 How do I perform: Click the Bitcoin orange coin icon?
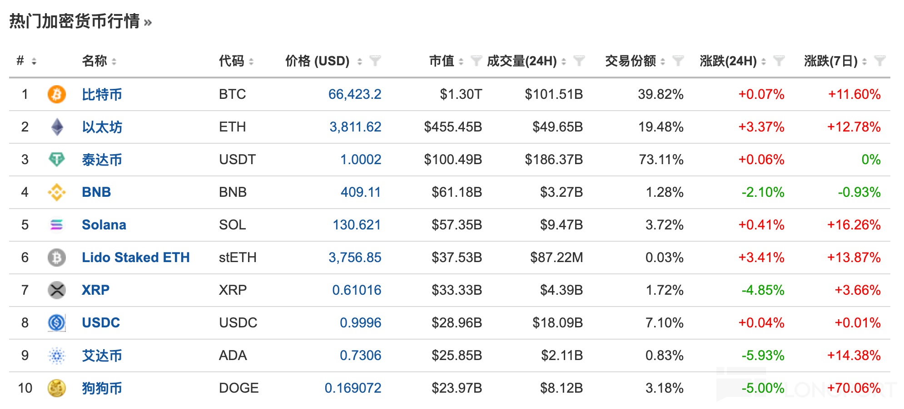point(56,94)
